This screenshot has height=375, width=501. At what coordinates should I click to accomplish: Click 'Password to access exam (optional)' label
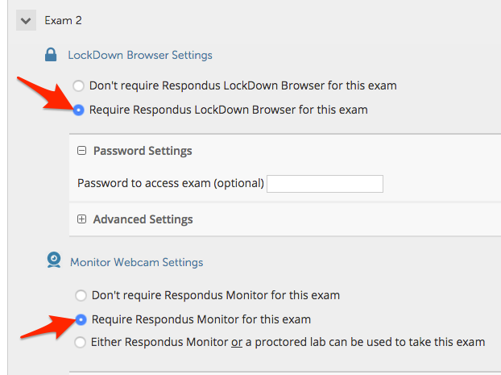(x=171, y=183)
